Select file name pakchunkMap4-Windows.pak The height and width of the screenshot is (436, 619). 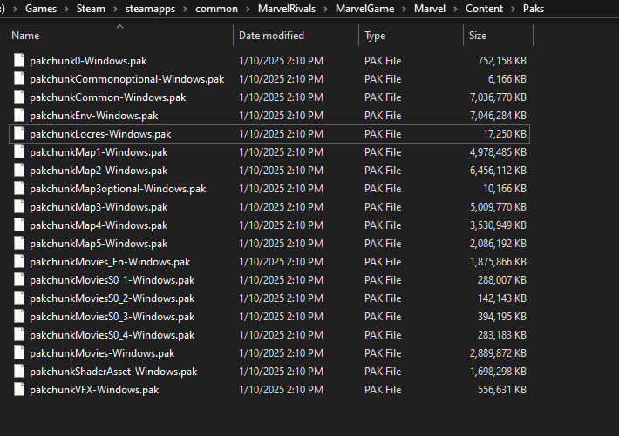click(x=99, y=225)
